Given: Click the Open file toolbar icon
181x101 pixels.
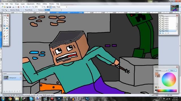Looking at the screenshot, I should click(5, 7).
